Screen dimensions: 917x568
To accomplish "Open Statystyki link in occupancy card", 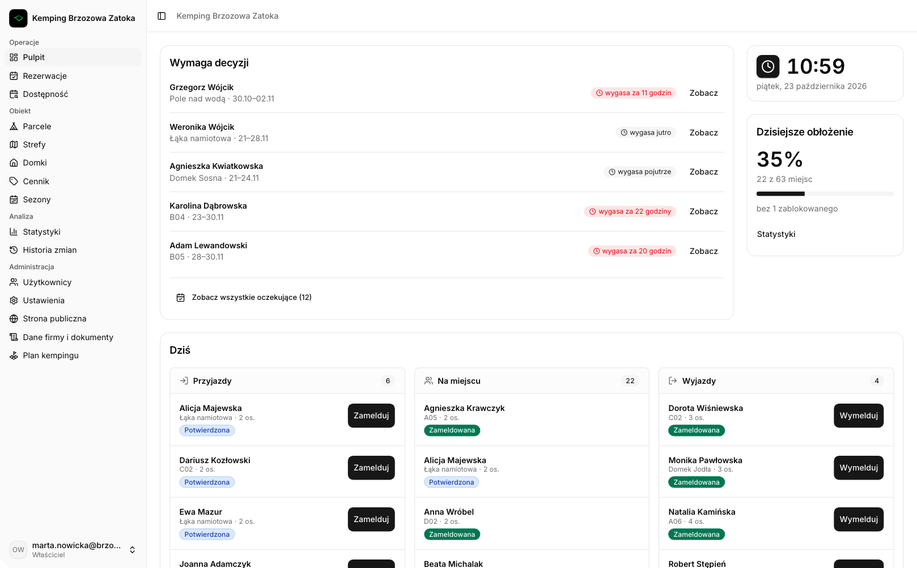I will [776, 234].
